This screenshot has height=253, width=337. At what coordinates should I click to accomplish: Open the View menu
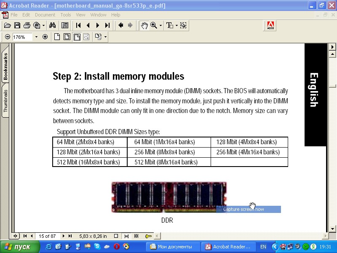(80, 15)
